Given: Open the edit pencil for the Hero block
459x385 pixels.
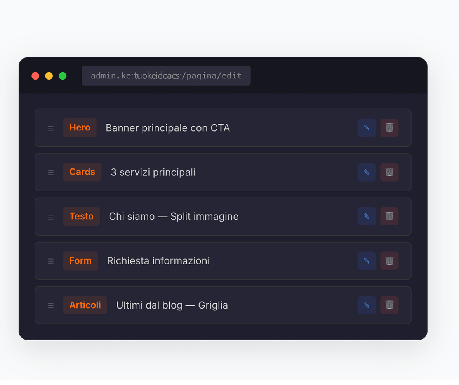Looking at the screenshot, I should [x=366, y=128].
